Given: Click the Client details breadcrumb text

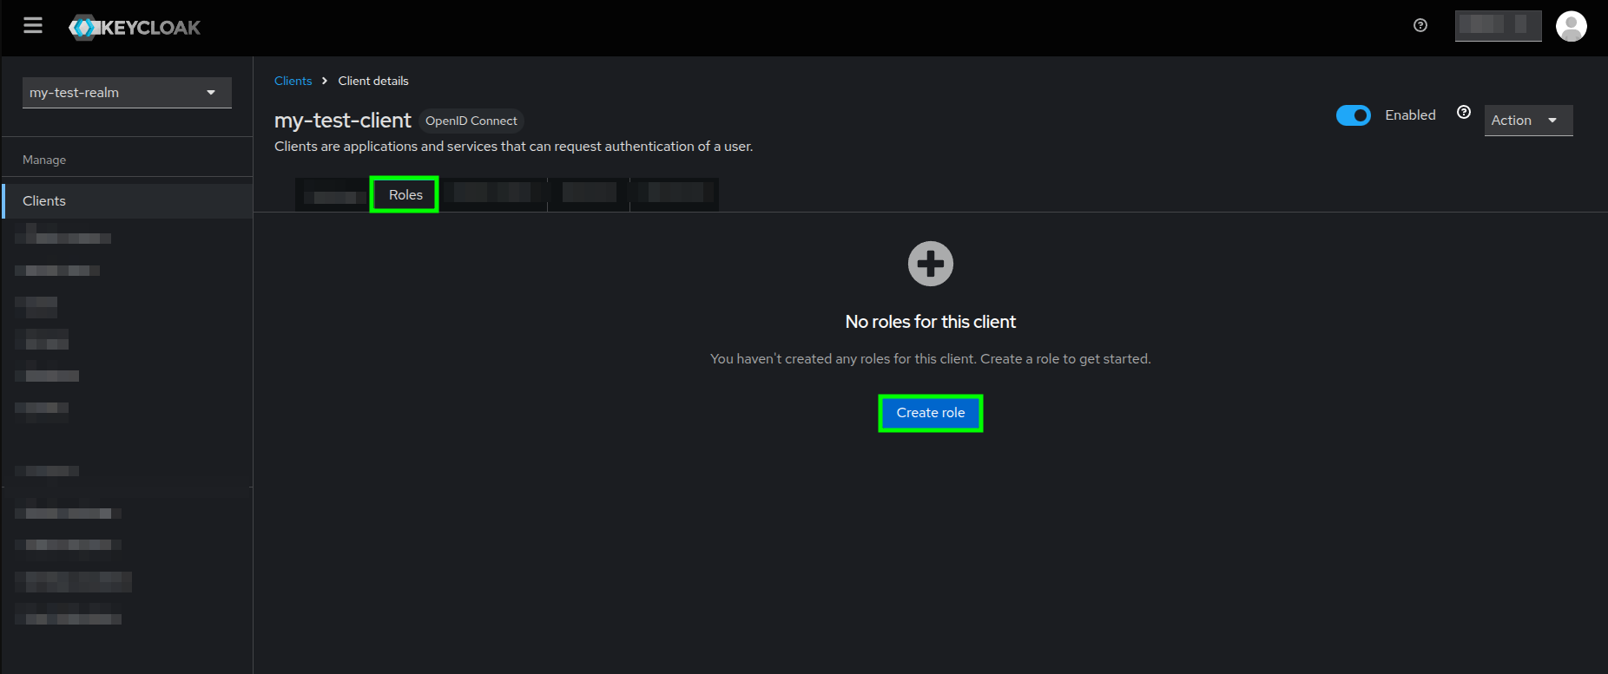Looking at the screenshot, I should tap(373, 81).
